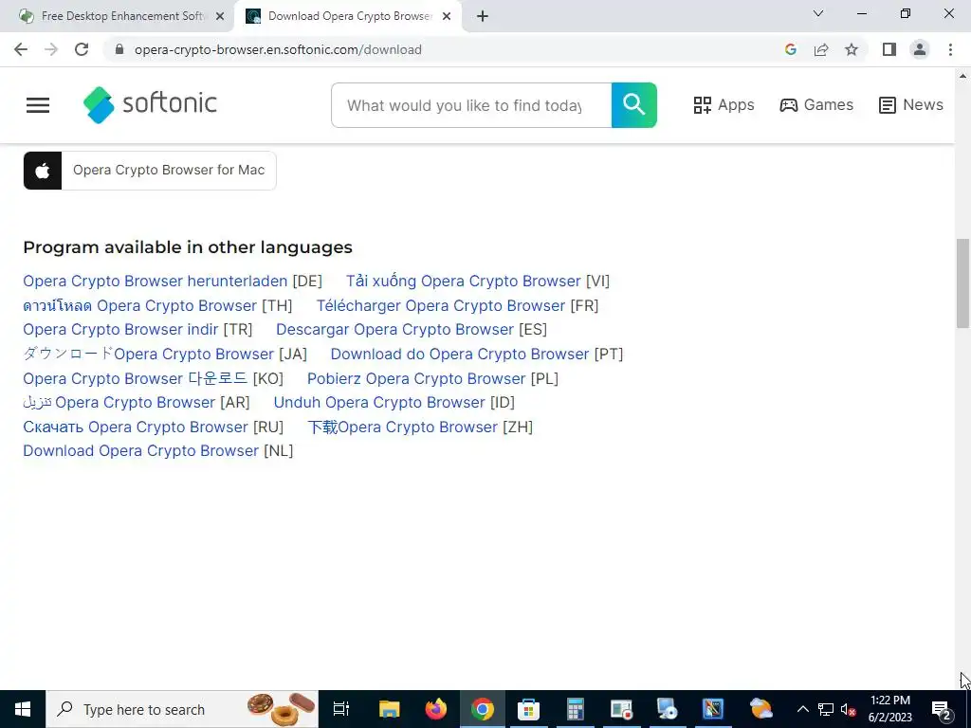Open Chrome's three-dot menu

pos(950,49)
